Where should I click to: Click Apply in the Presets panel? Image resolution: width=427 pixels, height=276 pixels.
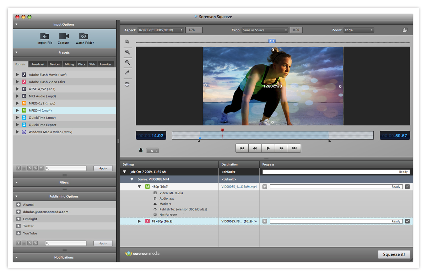103,168
